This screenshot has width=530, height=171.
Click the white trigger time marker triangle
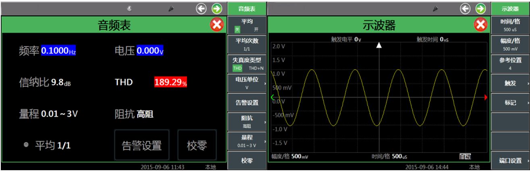(x=379, y=45)
